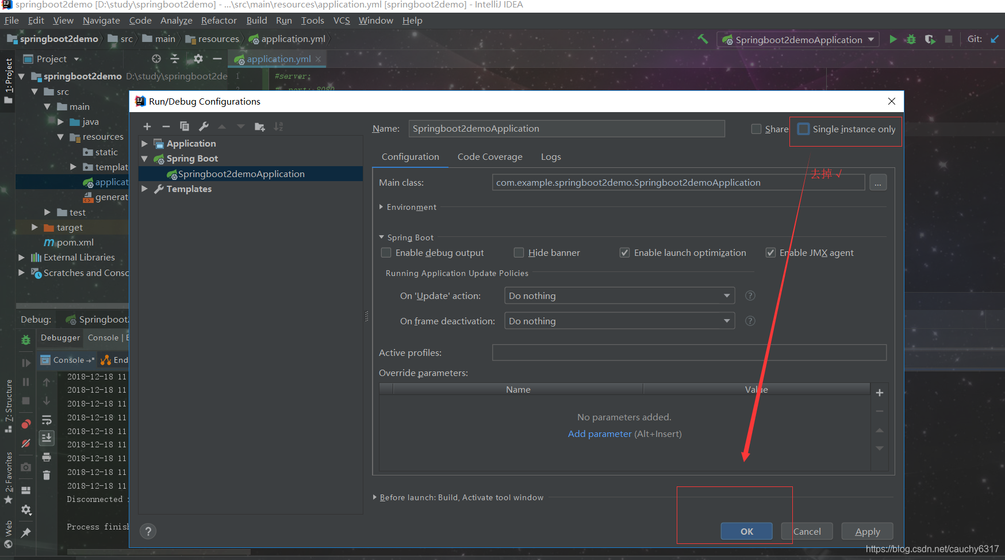Click the print console icon

[x=47, y=458]
